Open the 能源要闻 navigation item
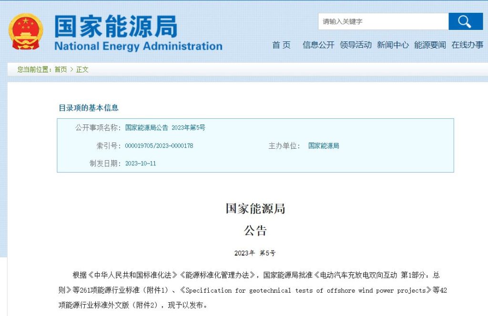Screen dimensions: 488x316 pos(430,45)
